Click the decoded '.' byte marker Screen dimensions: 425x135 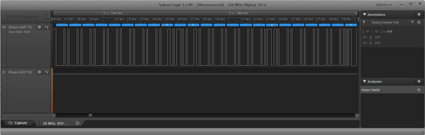[x=180, y=25]
